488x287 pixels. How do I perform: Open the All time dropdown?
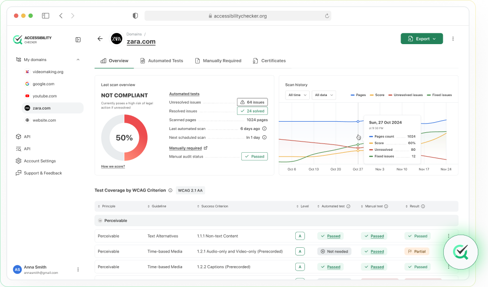(x=297, y=95)
